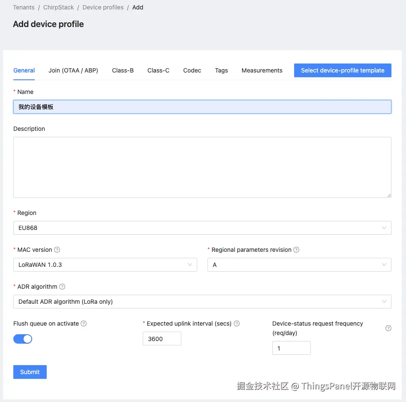Expand the ADR algorithm dropdown

pyautogui.click(x=202, y=302)
